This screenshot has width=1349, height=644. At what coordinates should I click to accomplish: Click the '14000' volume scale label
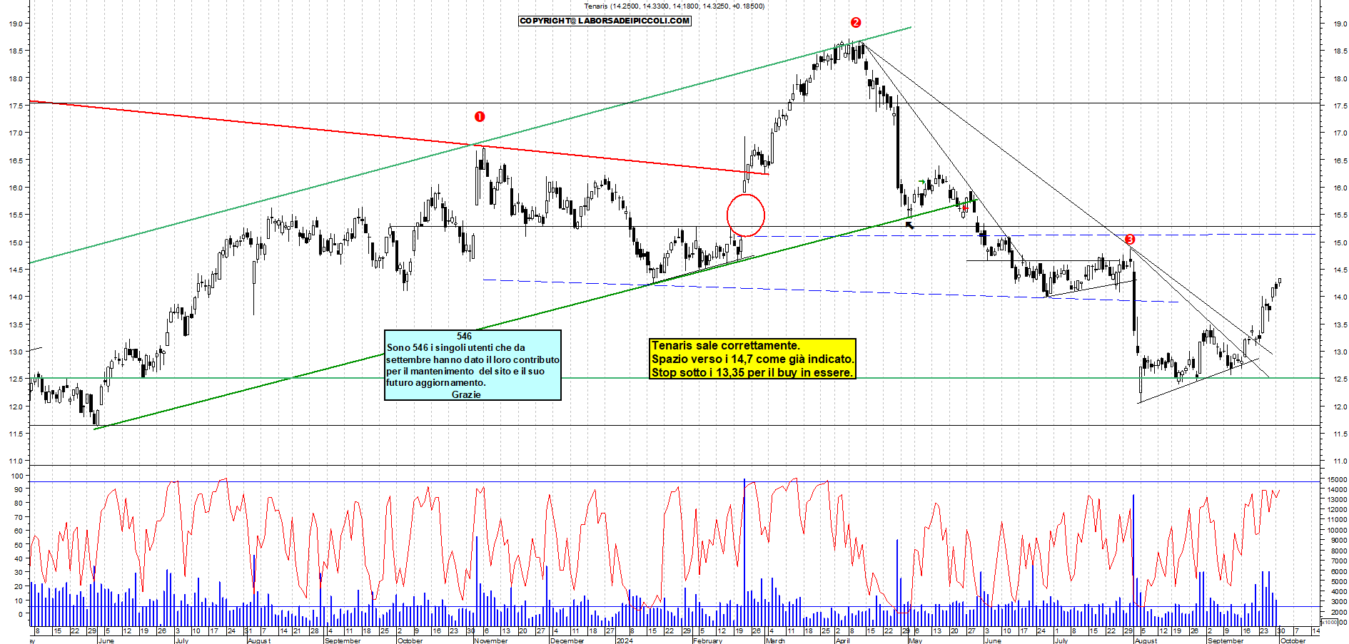[1336, 490]
